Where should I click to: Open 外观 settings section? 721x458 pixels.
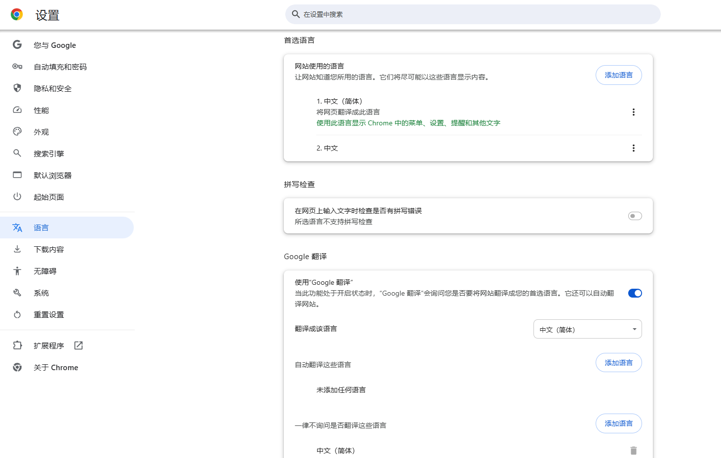(67, 132)
